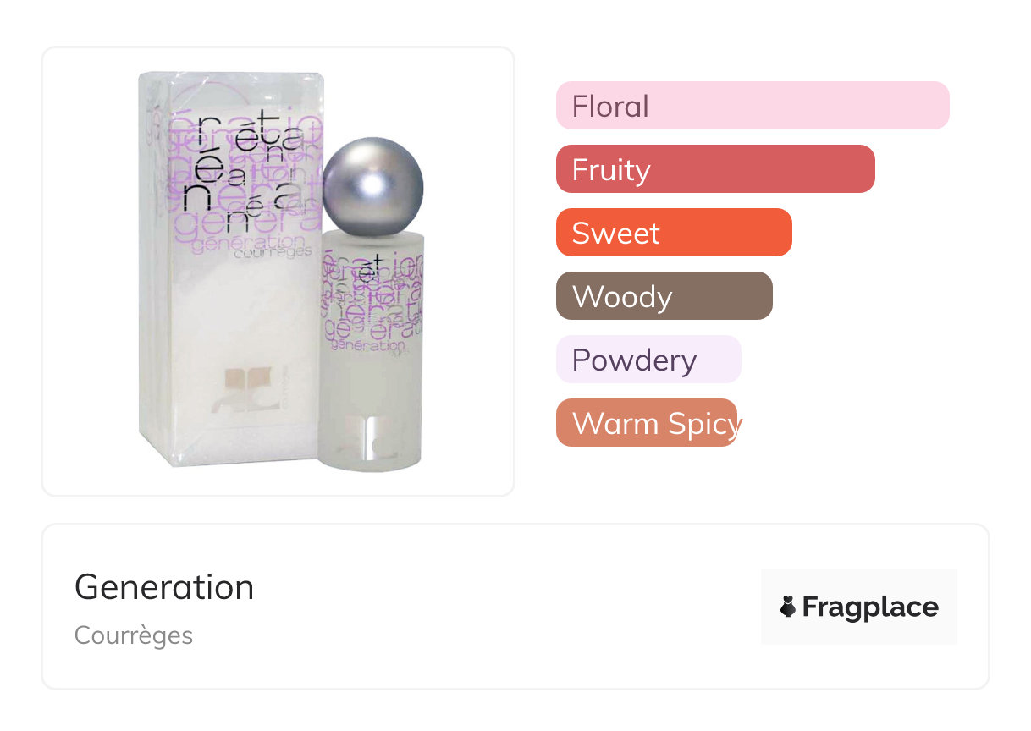Choose the orange Sweet accord bar
The width and height of the screenshot is (1031, 731).
tap(673, 233)
